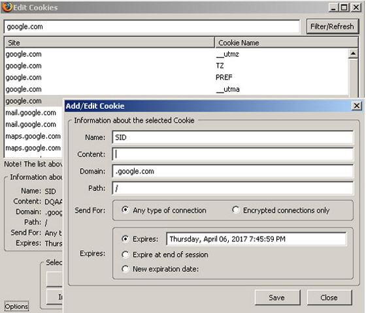Select the first 'Expires:' radio button
The height and width of the screenshot is (313, 366).
125,239
